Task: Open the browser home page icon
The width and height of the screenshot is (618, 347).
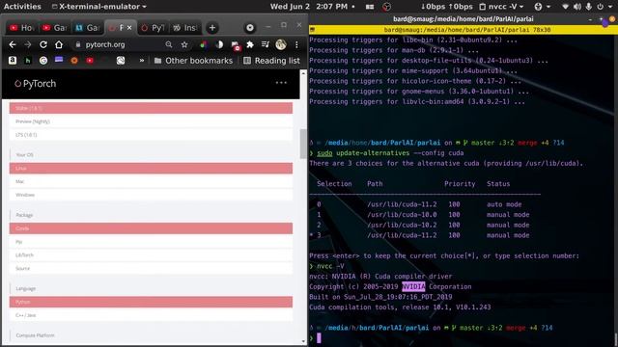Action: point(59,45)
